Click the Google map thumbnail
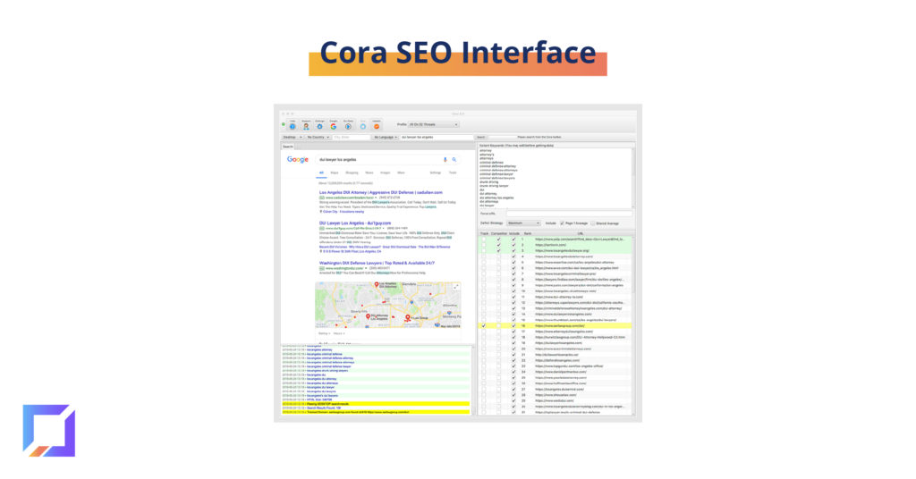 point(388,305)
